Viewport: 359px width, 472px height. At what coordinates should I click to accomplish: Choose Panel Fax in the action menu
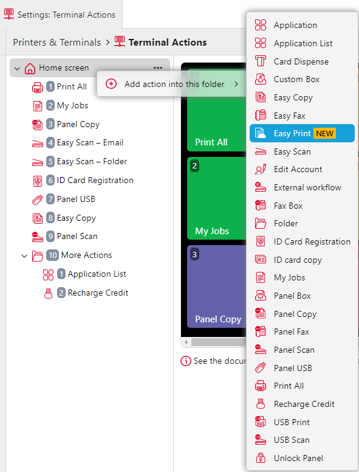click(x=302, y=331)
